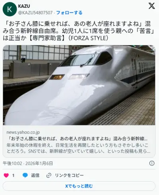
Task: Click the X logo icon
Action: coord(151,6)
